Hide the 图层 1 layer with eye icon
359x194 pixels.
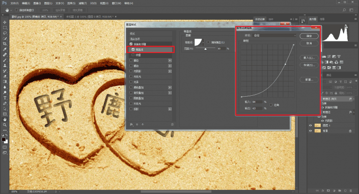click(x=311, y=126)
